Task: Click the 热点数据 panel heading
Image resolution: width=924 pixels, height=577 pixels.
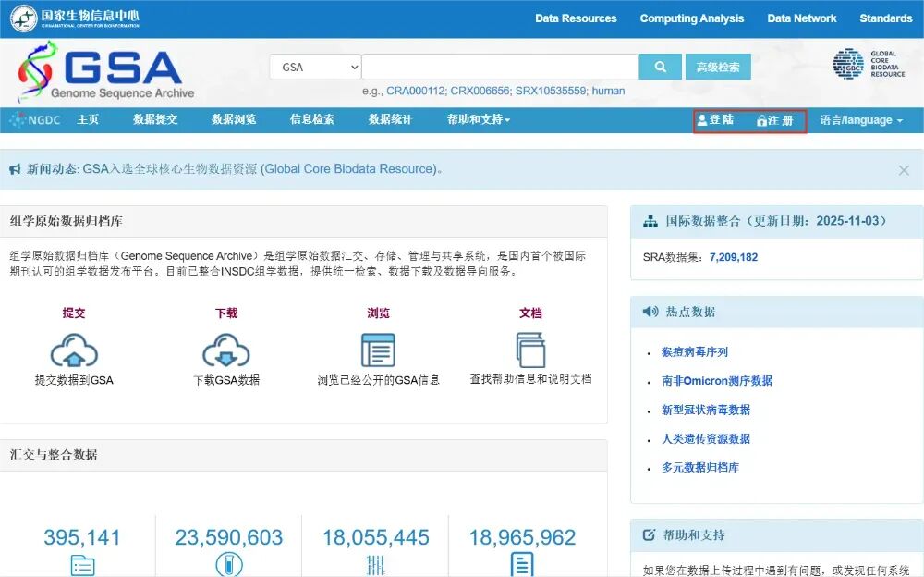Action: pyautogui.click(x=690, y=312)
